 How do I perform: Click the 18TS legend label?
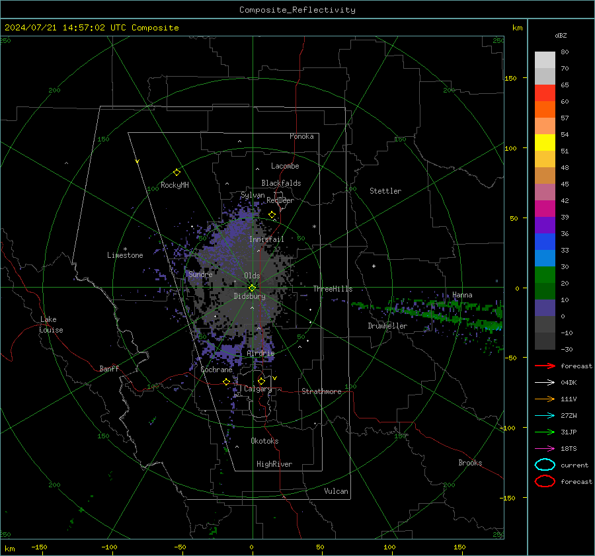[569, 449]
